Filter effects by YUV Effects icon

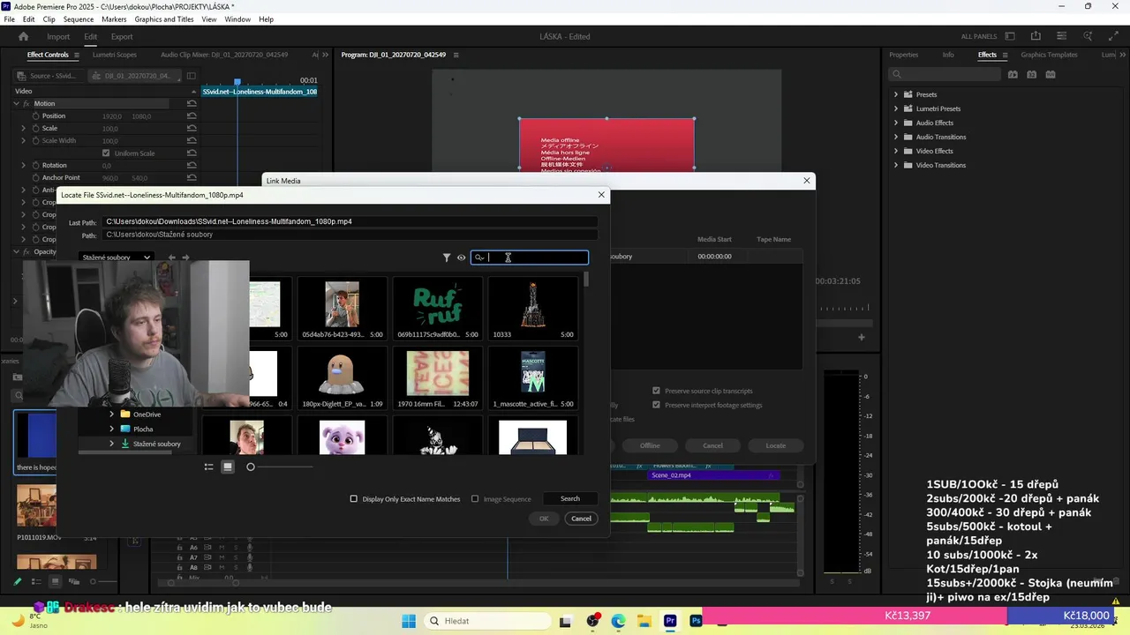[1051, 75]
